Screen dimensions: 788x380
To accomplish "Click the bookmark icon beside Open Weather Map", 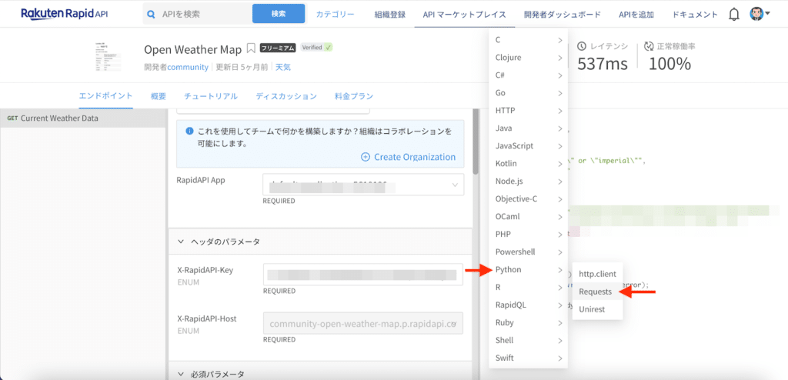I will (x=251, y=49).
